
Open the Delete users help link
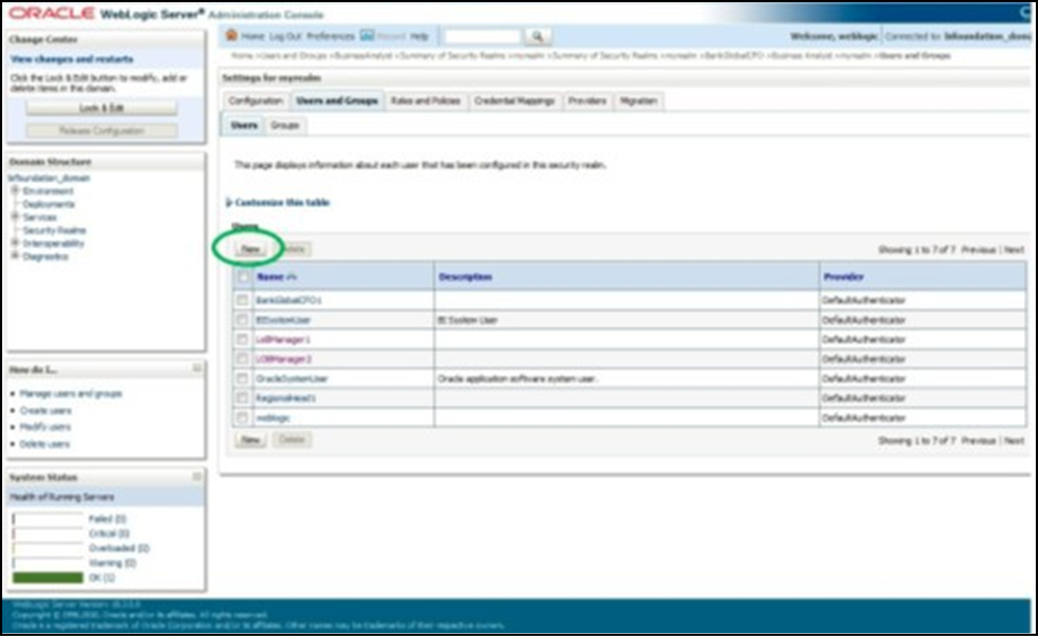(45, 444)
